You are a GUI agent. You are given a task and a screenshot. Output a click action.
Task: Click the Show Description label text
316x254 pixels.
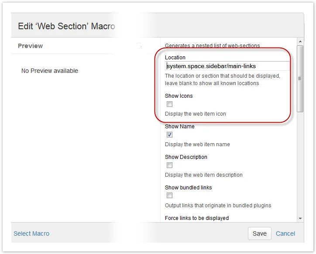186,157
